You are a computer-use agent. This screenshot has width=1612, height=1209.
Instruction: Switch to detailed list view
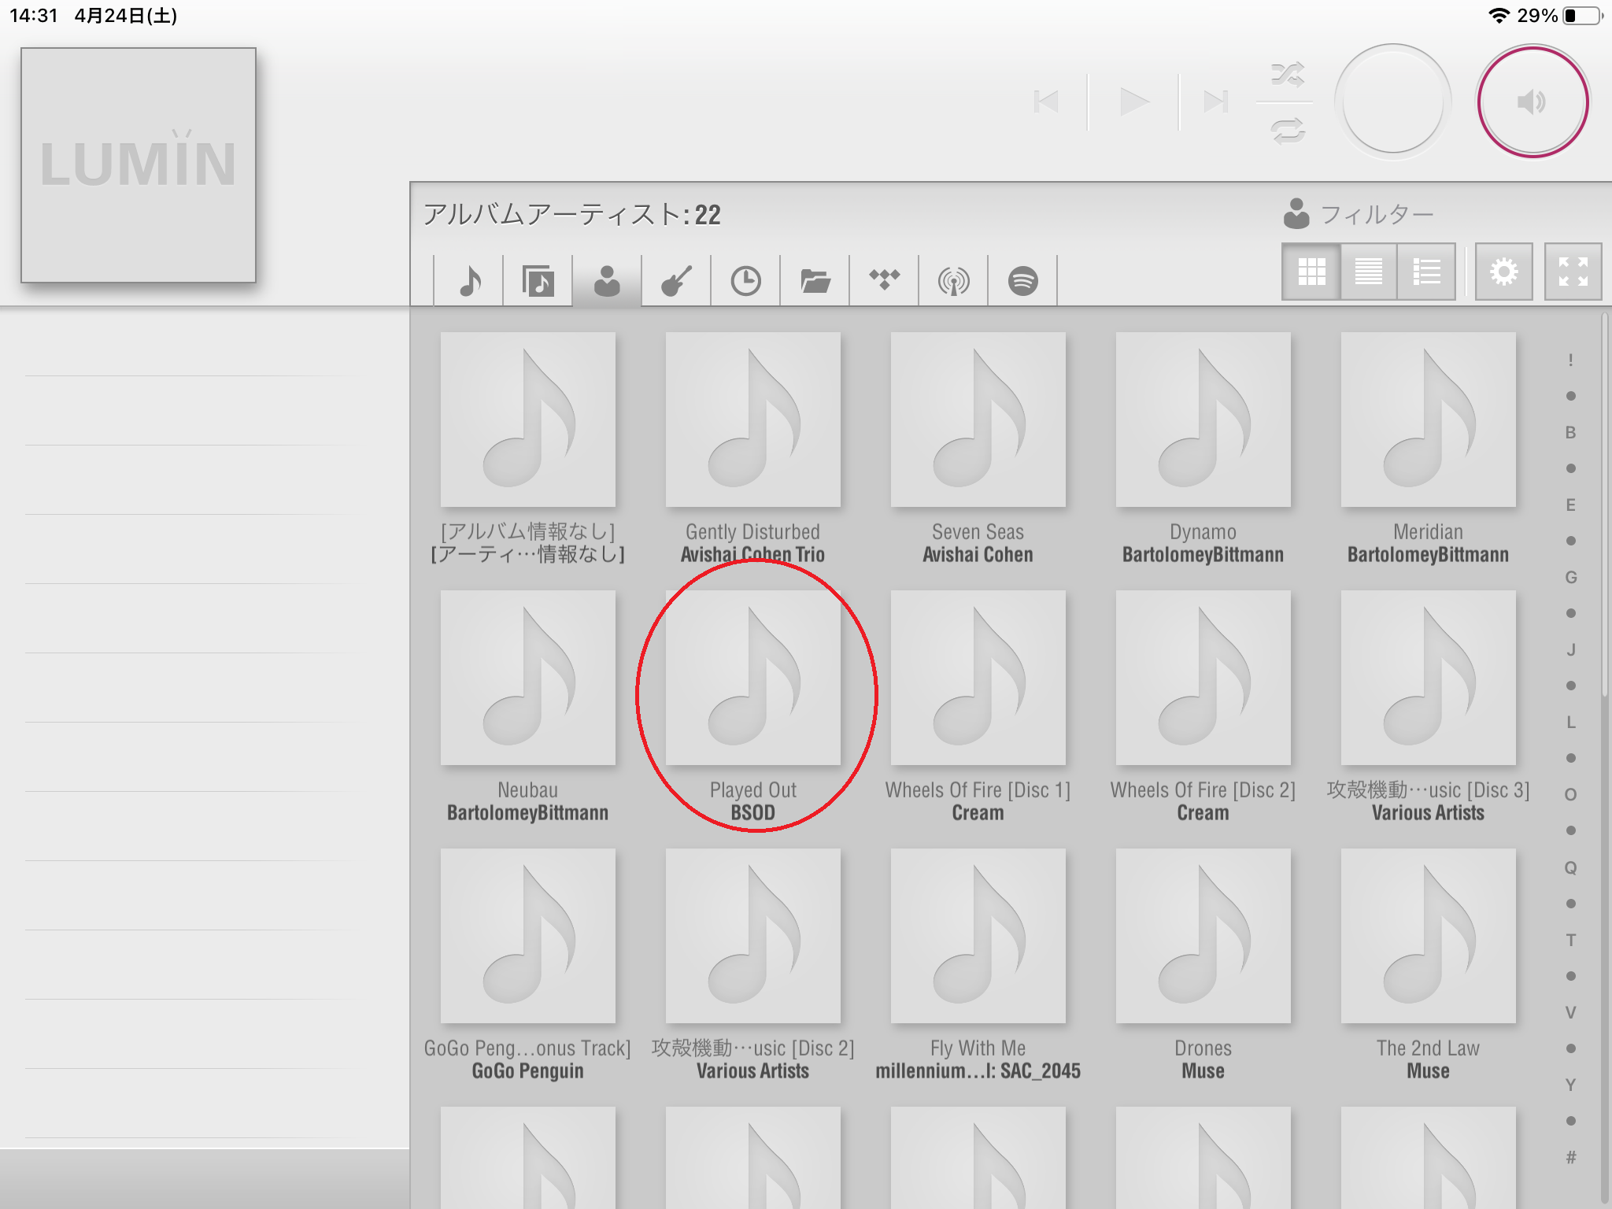(x=1426, y=272)
